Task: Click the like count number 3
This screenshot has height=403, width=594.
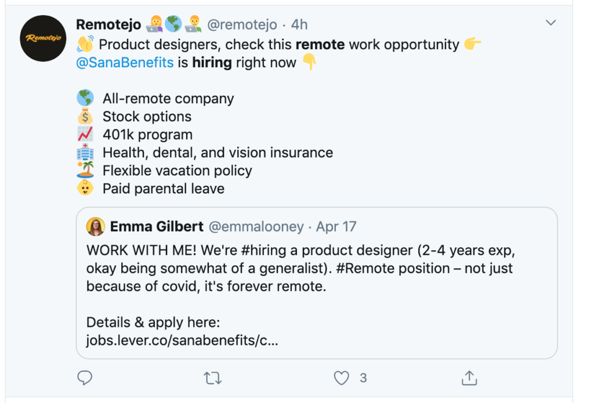Action: click(363, 378)
